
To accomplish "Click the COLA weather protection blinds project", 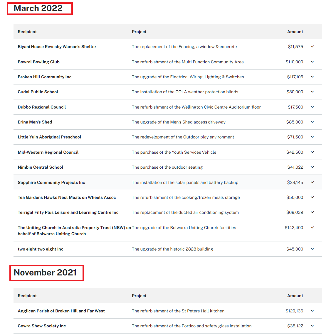I will pyautogui.click(x=185, y=92).
